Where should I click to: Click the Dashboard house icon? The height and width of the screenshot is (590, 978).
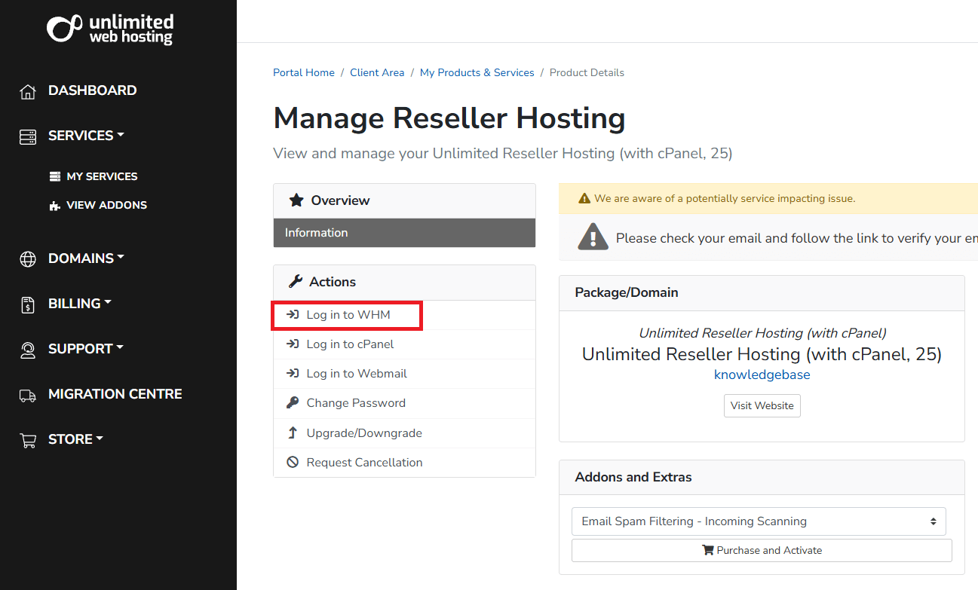click(x=28, y=92)
